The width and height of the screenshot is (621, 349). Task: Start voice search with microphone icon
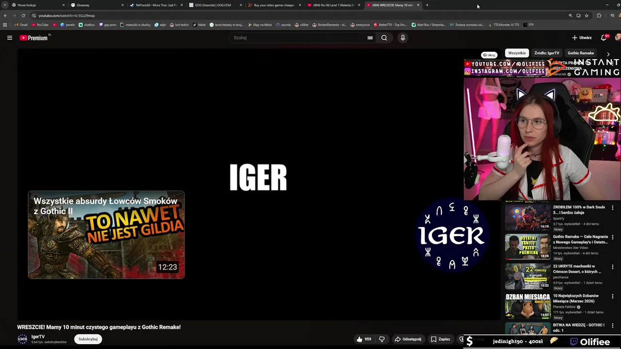pos(403,38)
